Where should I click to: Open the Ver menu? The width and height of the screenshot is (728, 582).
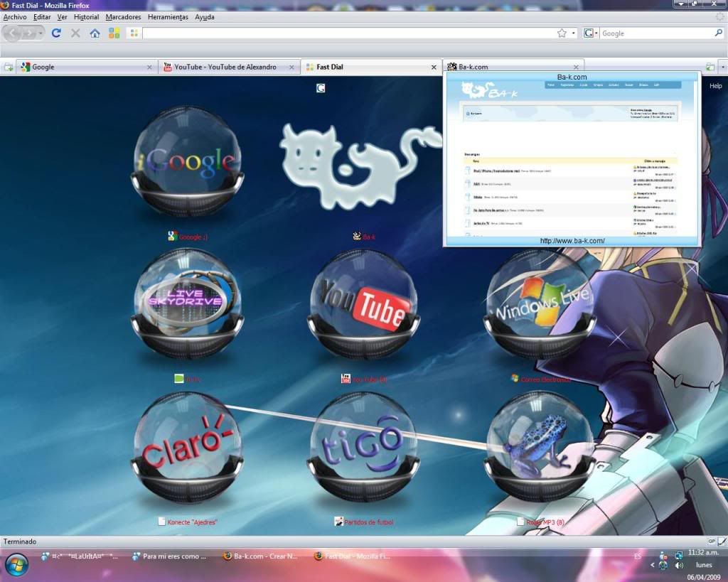63,17
